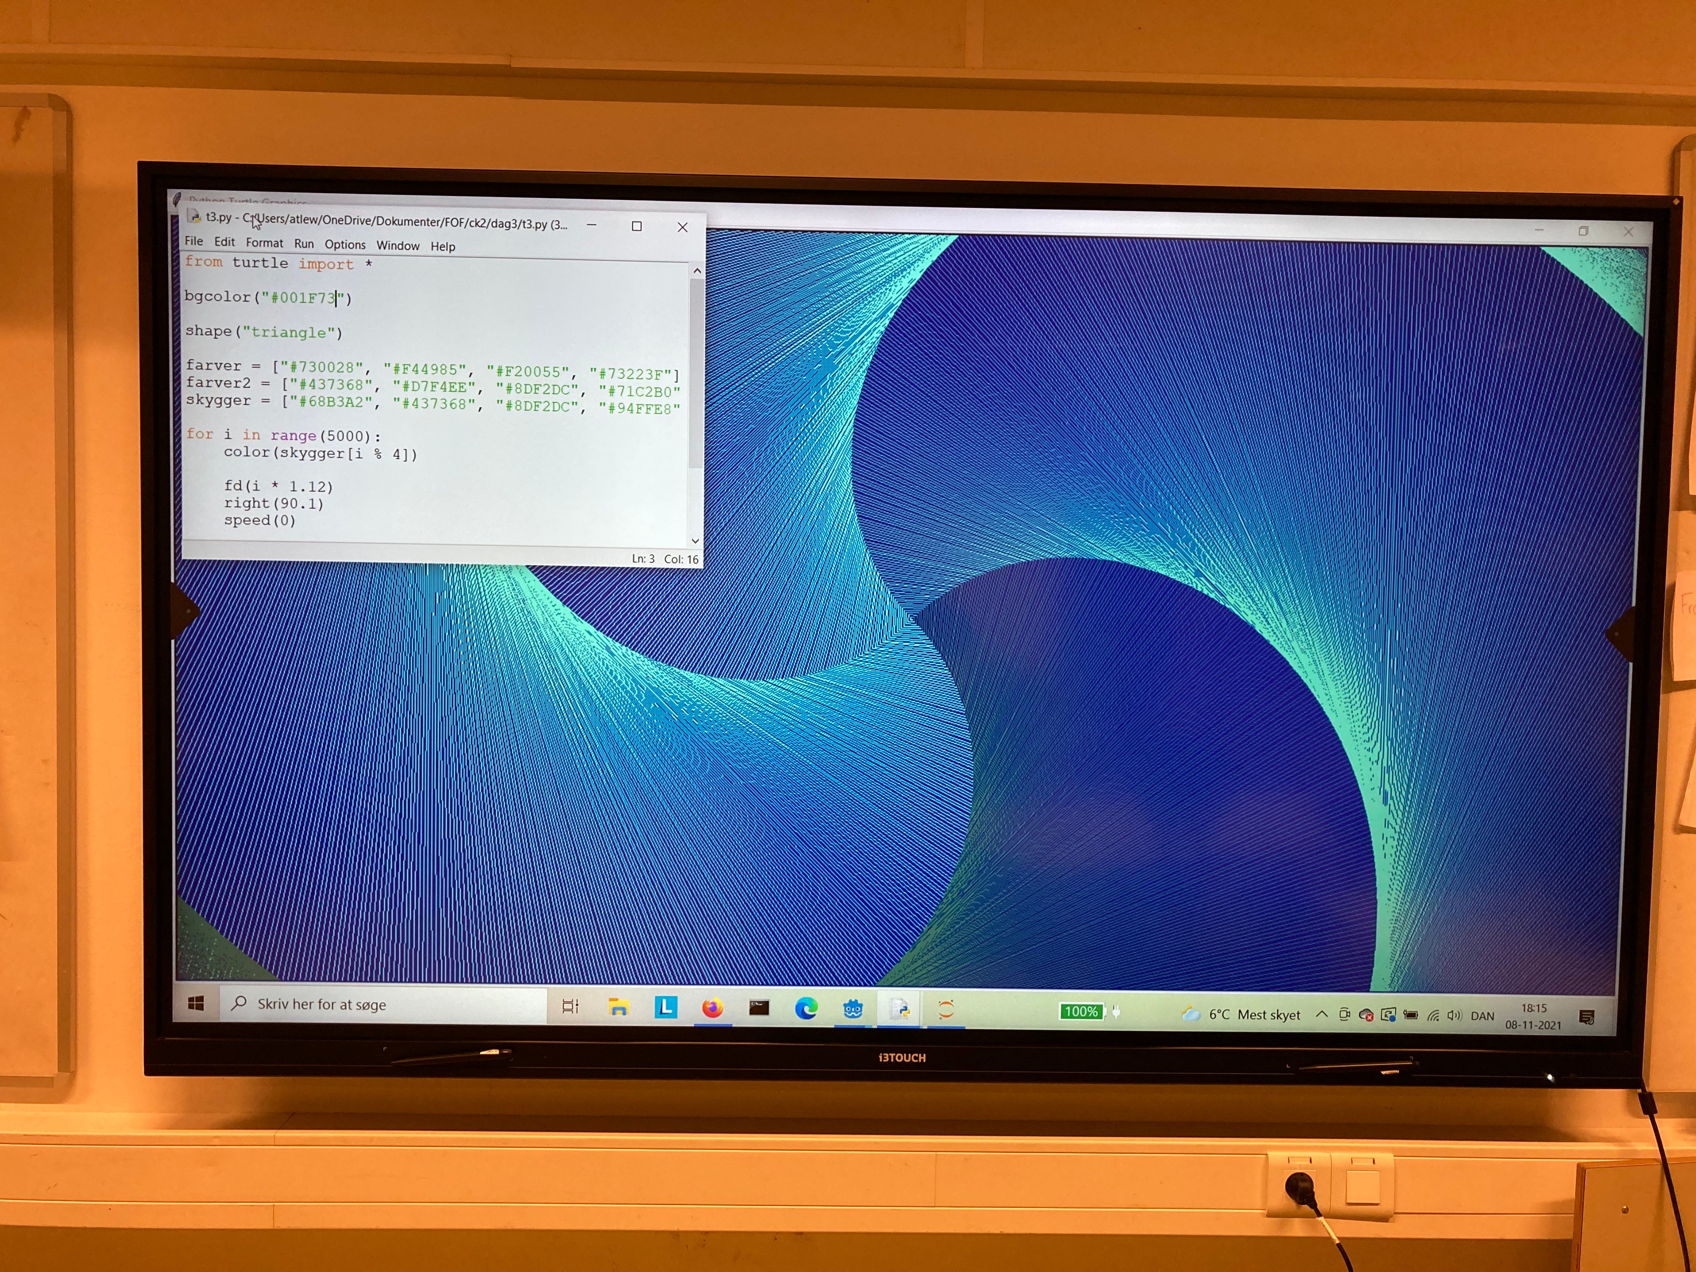Image resolution: width=1696 pixels, height=1272 pixels.
Task: Open Wi-Fi network settings tray icon
Action: click(x=1433, y=1016)
